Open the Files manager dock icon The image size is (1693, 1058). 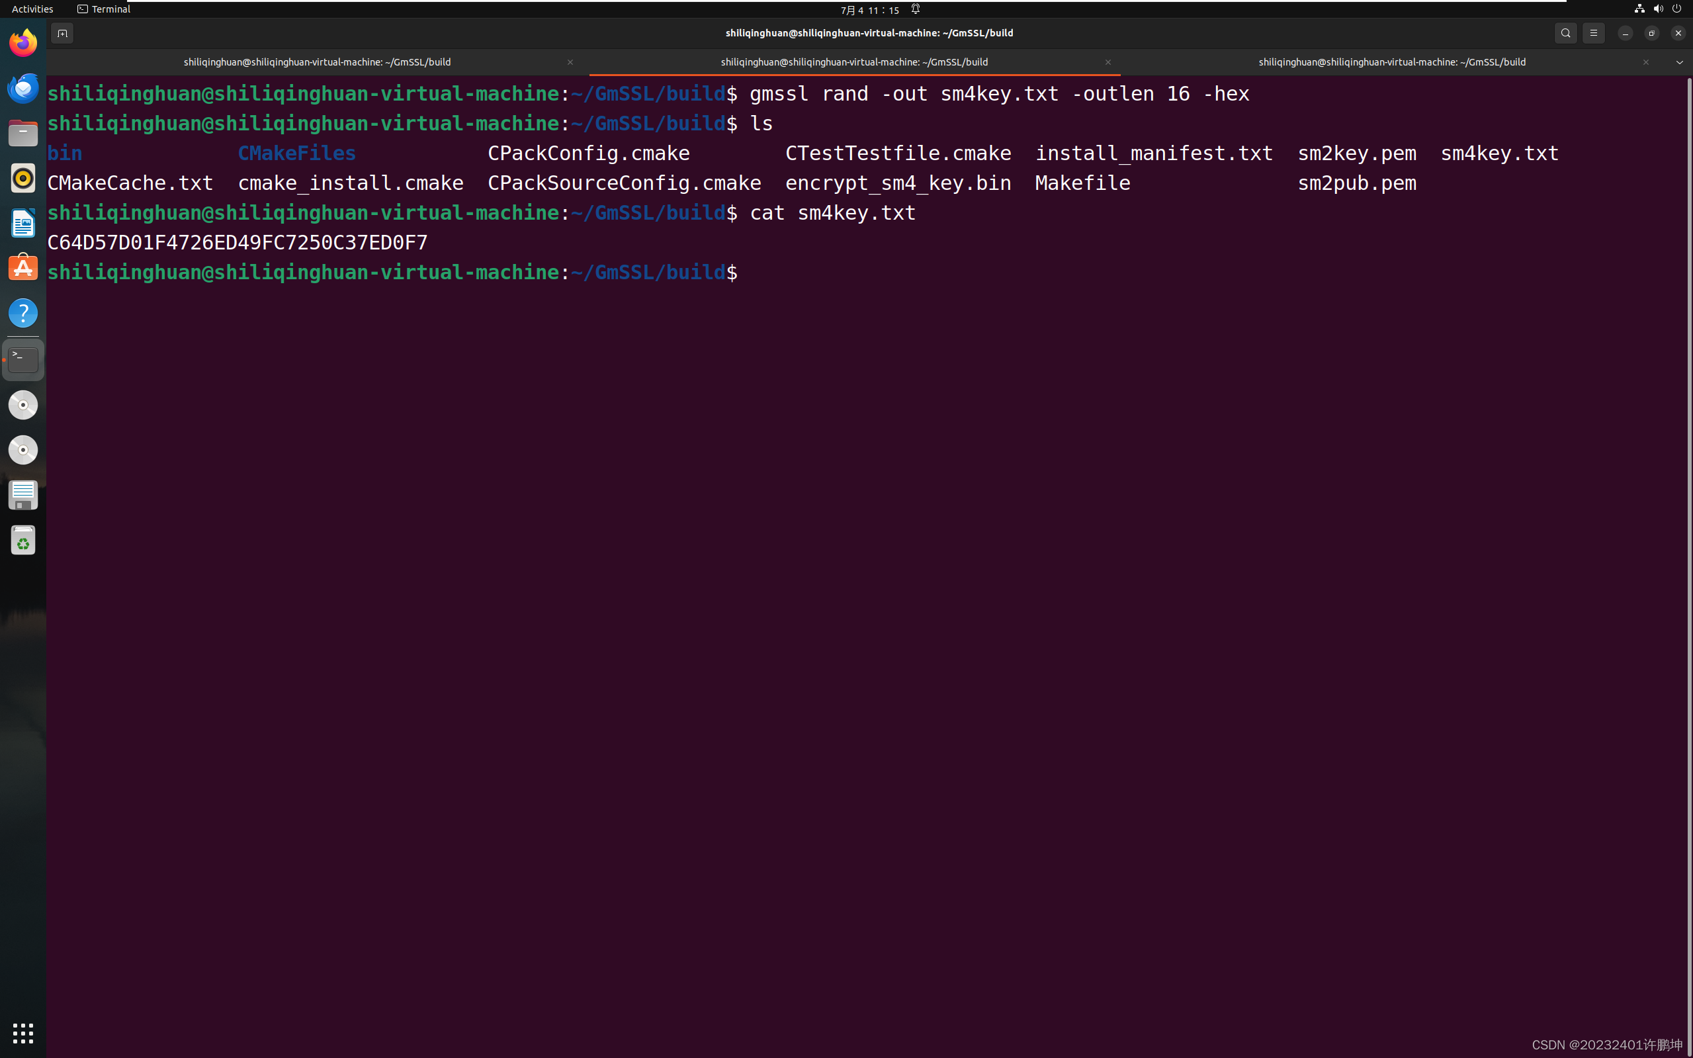tap(23, 133)
